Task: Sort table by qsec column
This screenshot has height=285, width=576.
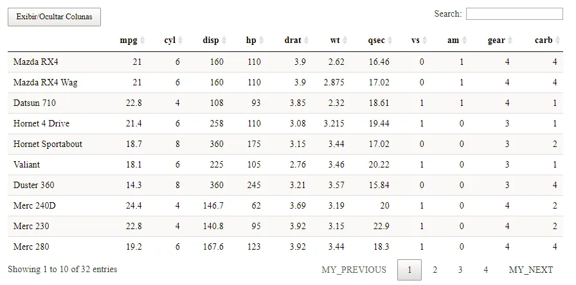Action: point(390,40)
